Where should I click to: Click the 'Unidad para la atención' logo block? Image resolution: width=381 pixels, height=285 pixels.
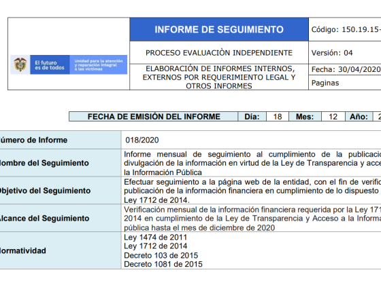click(99, 64)
